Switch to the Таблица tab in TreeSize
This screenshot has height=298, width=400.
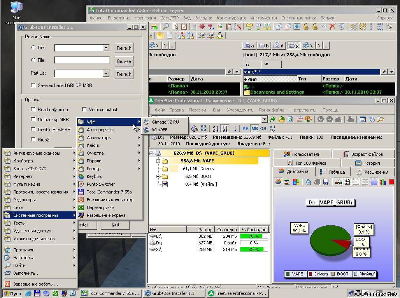click(x=333, y=172)
